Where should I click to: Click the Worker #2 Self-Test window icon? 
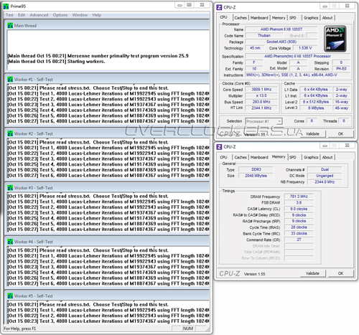pyautogui.click(x=10, y=133)
